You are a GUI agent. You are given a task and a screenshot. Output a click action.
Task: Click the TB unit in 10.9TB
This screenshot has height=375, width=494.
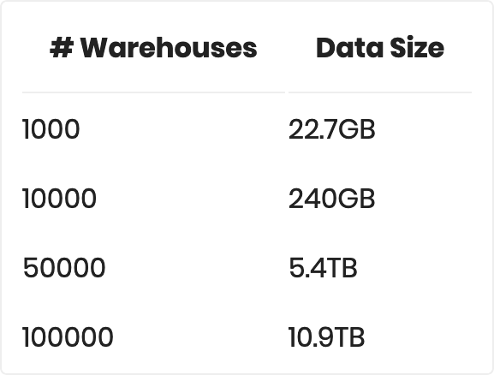(348, 336)
